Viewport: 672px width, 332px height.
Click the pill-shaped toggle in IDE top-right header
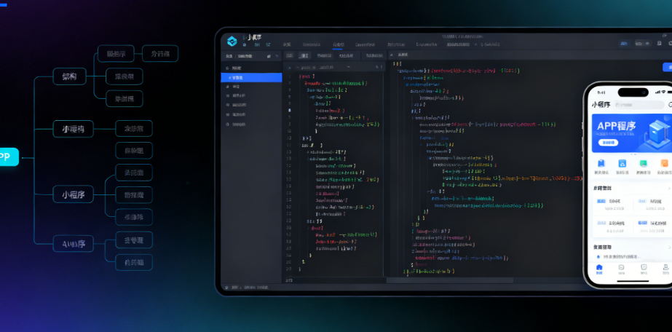tap(625, 44)
